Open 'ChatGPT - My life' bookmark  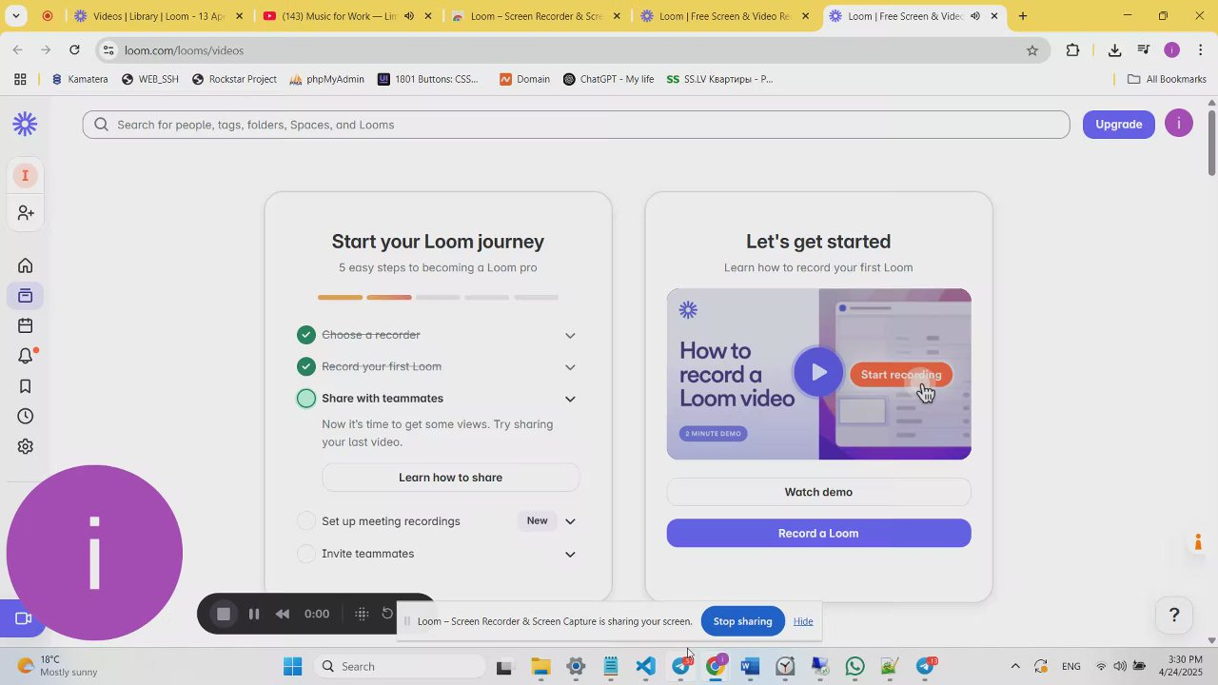(x=608, y=79)
